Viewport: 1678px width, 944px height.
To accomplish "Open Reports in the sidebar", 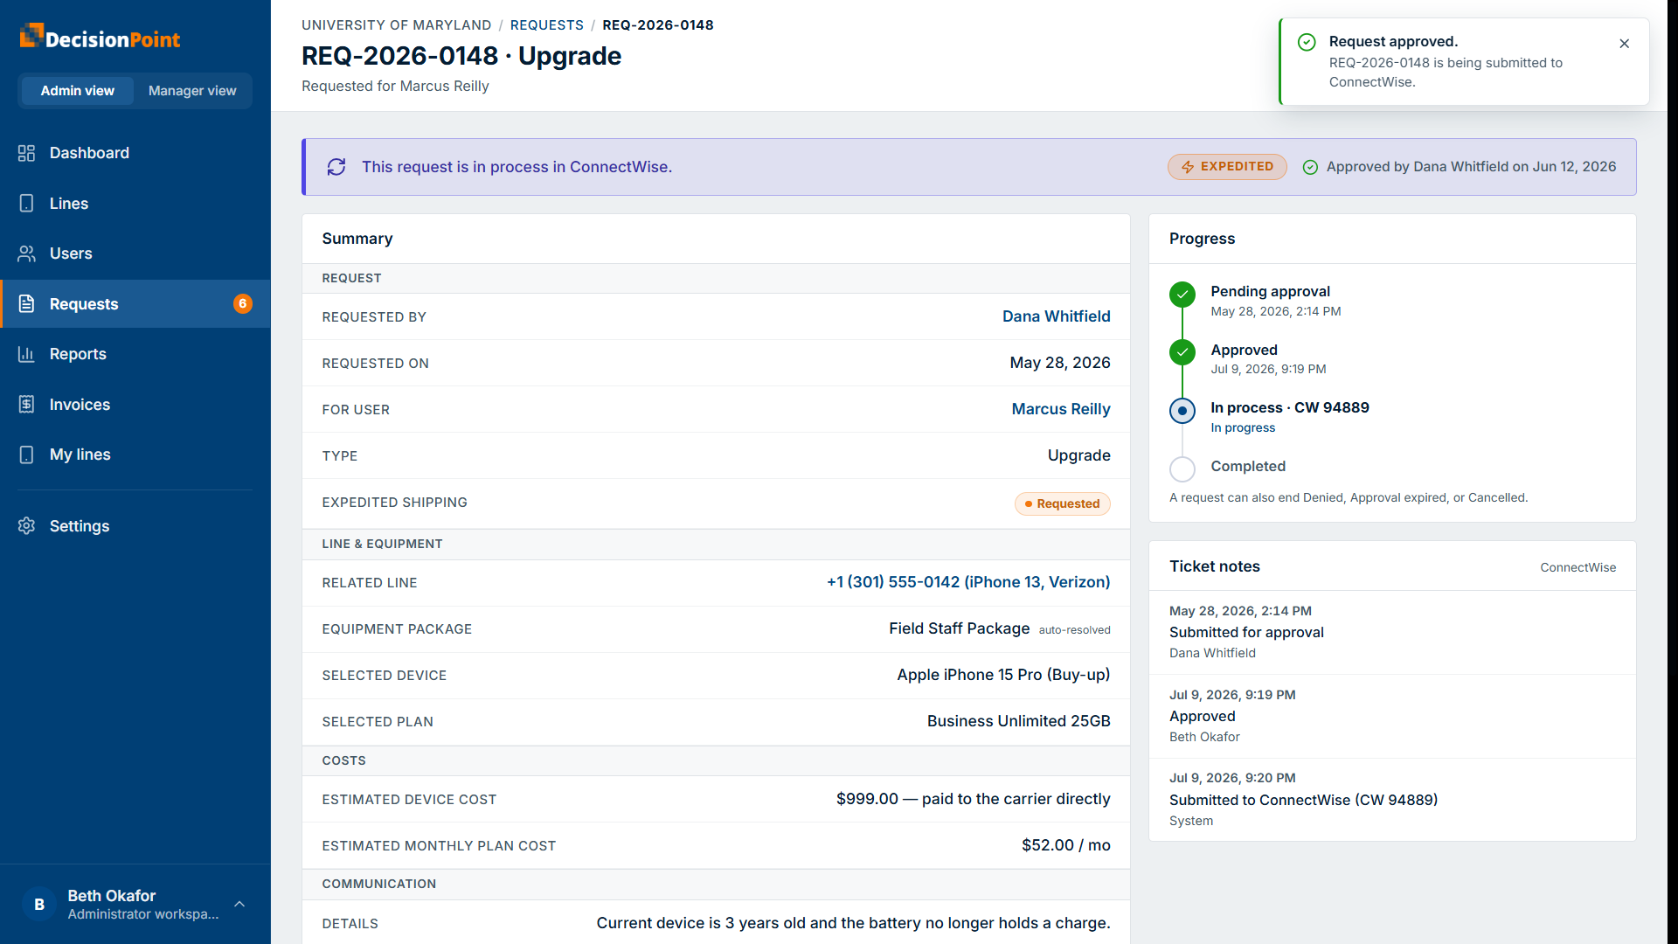I will click(135, 354).
